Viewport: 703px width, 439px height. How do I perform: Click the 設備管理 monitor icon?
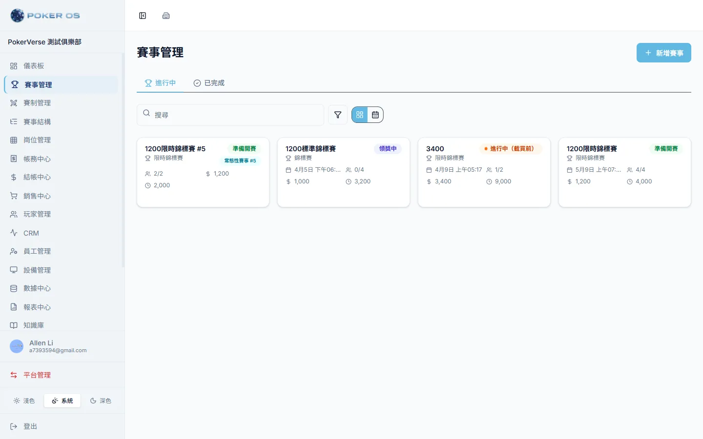pos(14,270)
